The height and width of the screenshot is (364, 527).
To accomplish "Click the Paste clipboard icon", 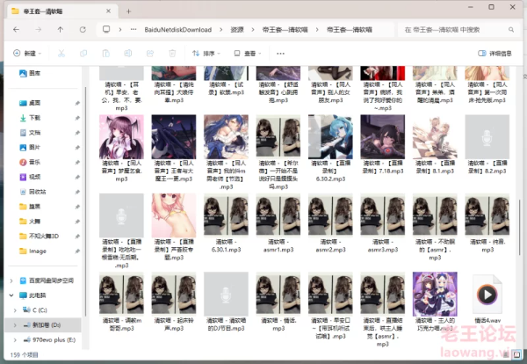I will tap(106, 53).
